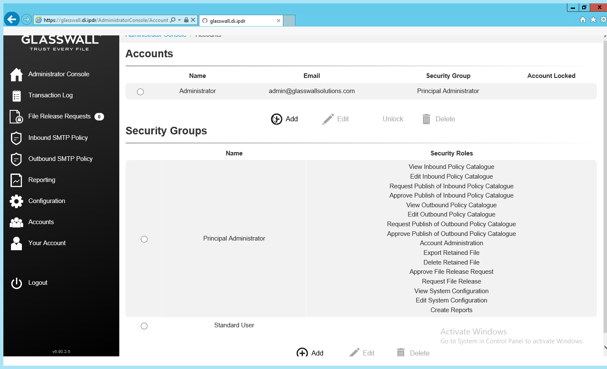
Task: Choose the Standard User group radio button
Action: 144,326
